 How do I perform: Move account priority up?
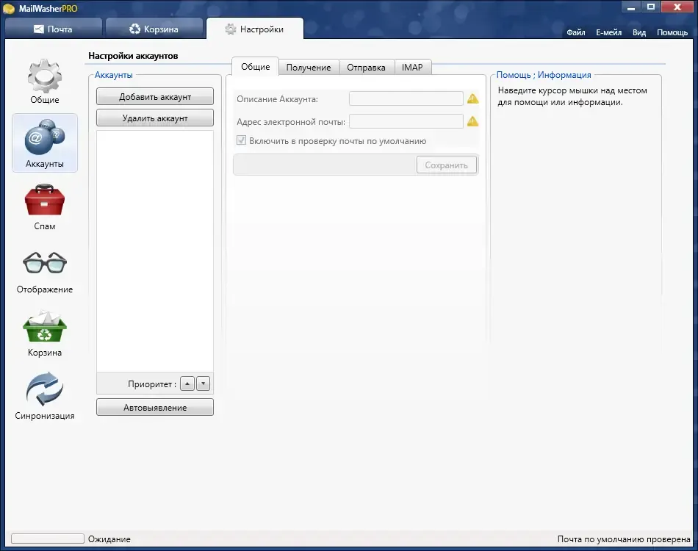coord(187,383)
